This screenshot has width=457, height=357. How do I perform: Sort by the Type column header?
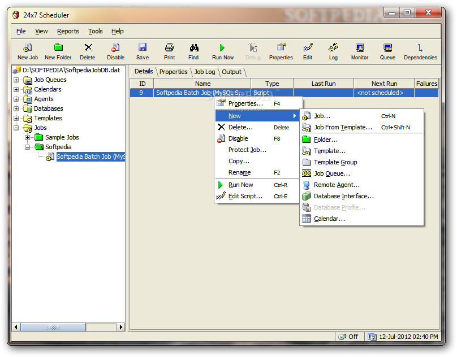point(272,84)
